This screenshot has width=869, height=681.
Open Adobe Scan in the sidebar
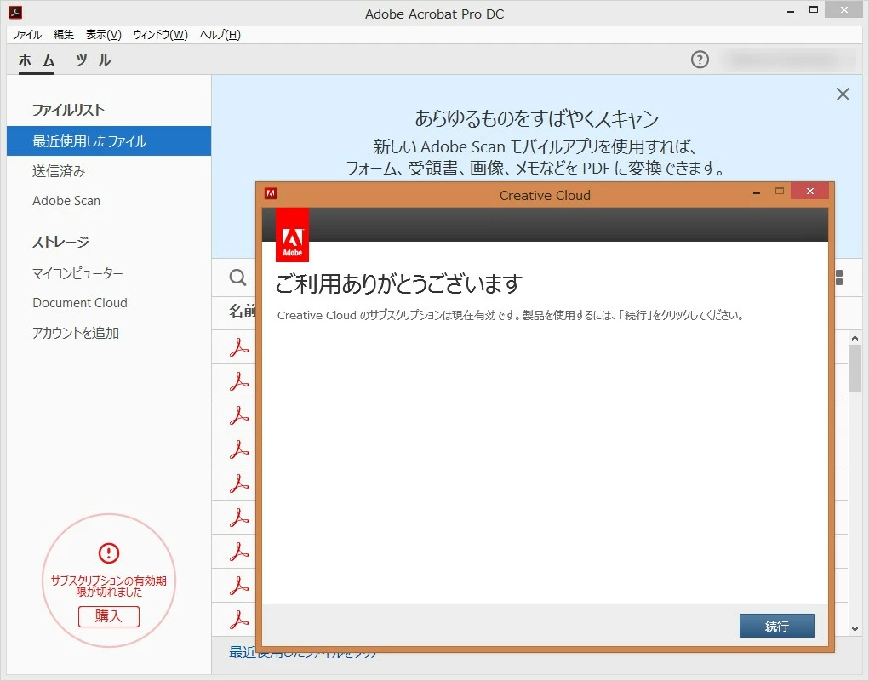click(66, 201)
